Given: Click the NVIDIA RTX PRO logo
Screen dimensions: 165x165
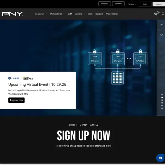Looking at the screenshot, I should (28, 78).
